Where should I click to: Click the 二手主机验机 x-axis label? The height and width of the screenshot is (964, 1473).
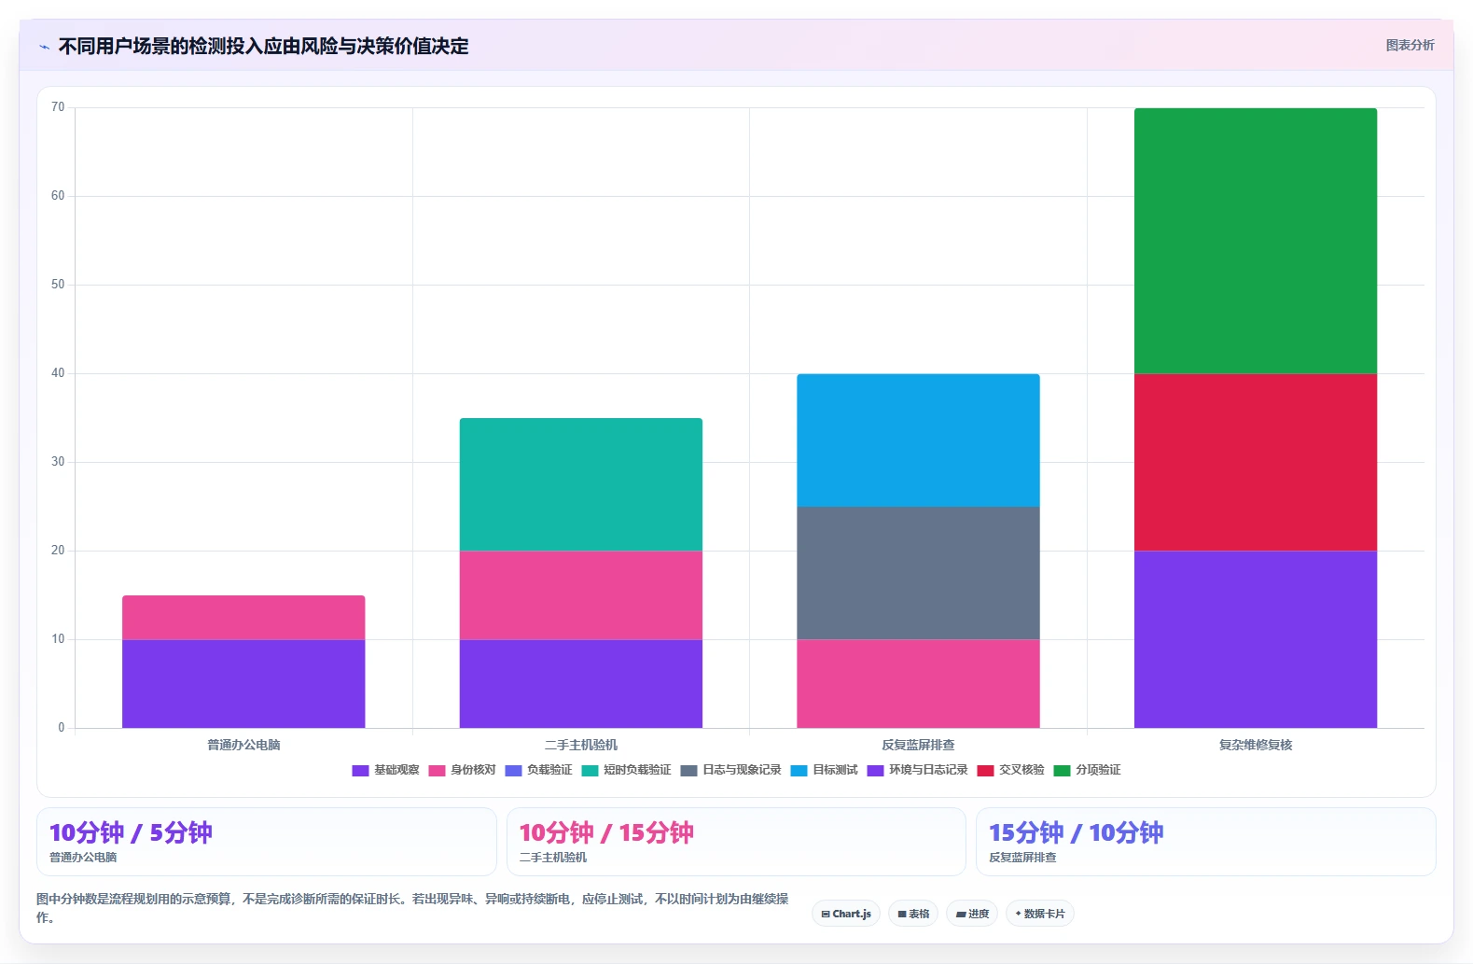point(581,745)
